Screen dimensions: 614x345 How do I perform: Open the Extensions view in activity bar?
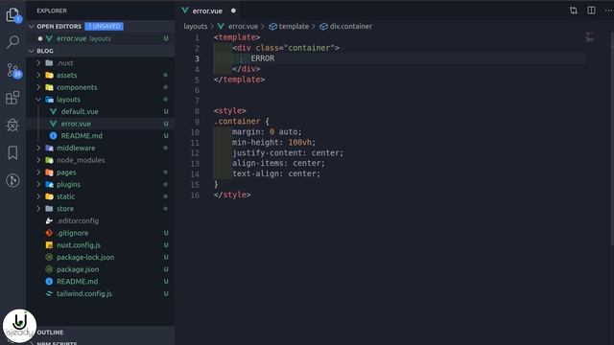(x=12, y=98)
